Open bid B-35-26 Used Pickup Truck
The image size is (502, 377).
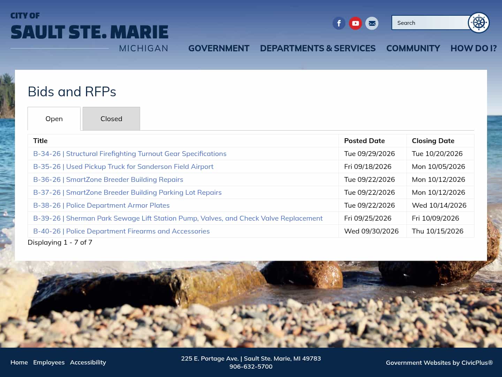(x=123, y=167)
